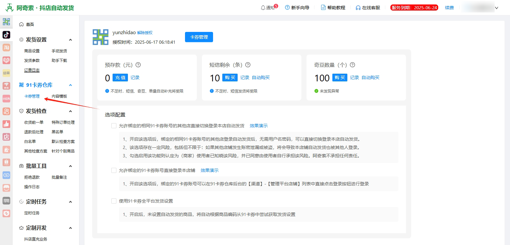Click the notification bell icon
The height and width of the screenshot is (245, 510).
263,8
